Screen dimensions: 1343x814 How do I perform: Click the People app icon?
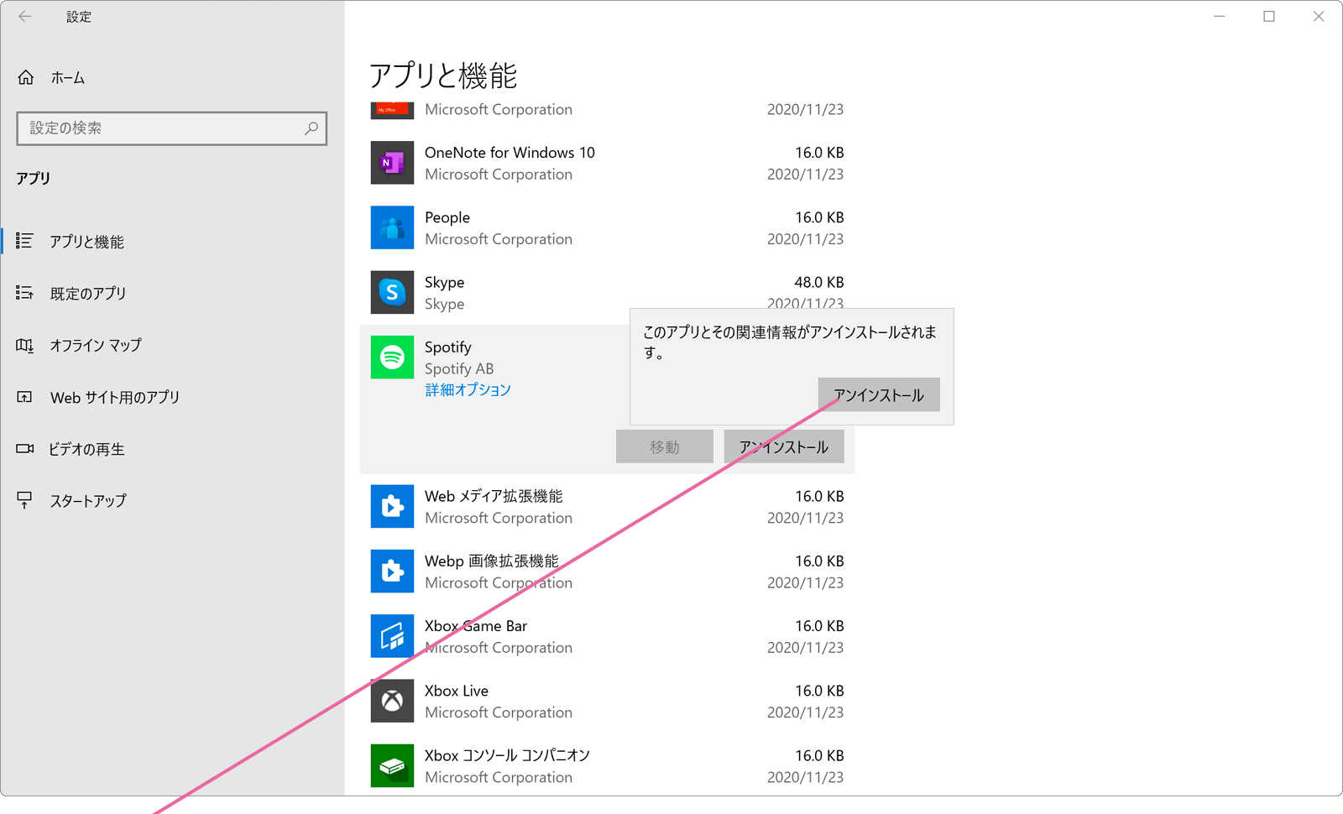coord(392,227)
